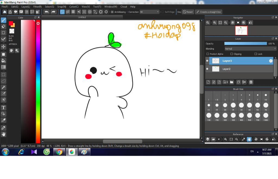
Task: Open the Blending mode dropdown
Action: pyautogui.click(x=250, y=49)
